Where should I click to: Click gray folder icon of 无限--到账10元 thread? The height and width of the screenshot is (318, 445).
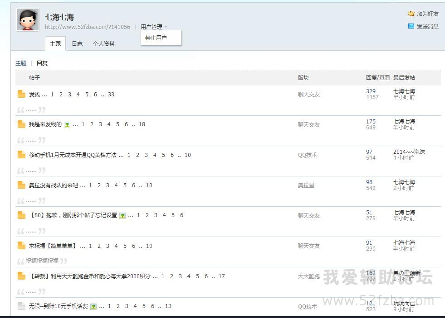click(21, 306)
